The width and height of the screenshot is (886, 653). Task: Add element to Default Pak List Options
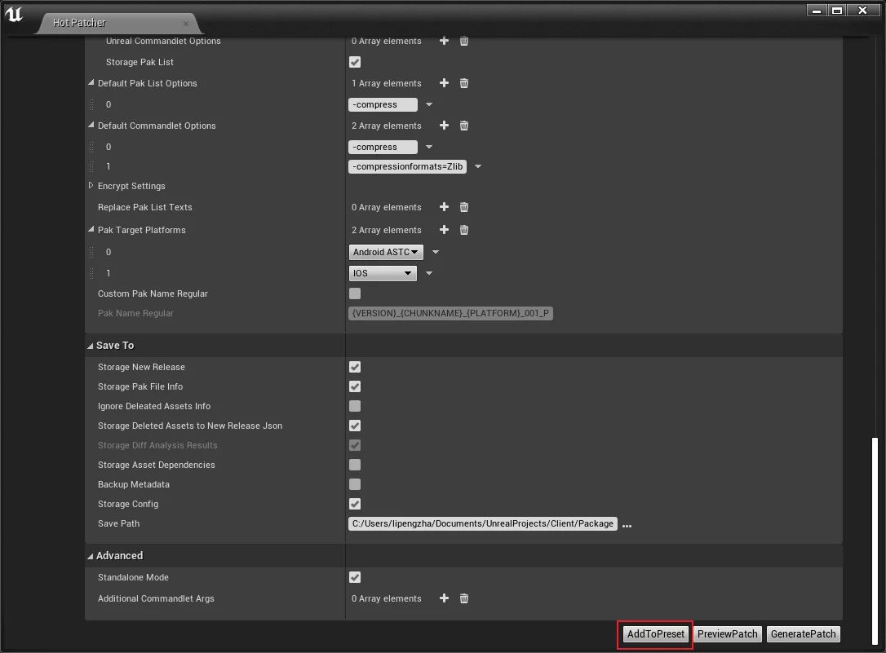(444, 83)
